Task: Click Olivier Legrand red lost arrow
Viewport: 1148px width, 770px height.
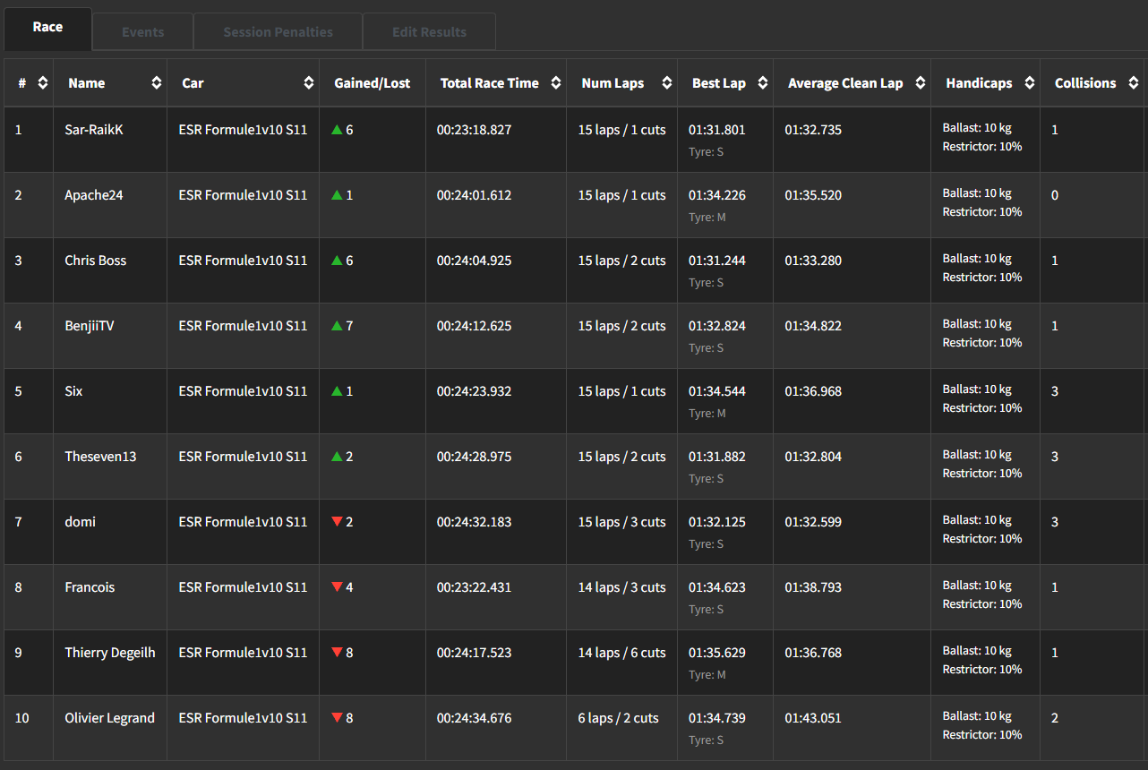Action: pos(337,718)
